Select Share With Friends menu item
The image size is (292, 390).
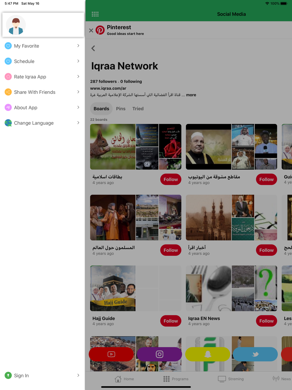[x=42, y=92]
